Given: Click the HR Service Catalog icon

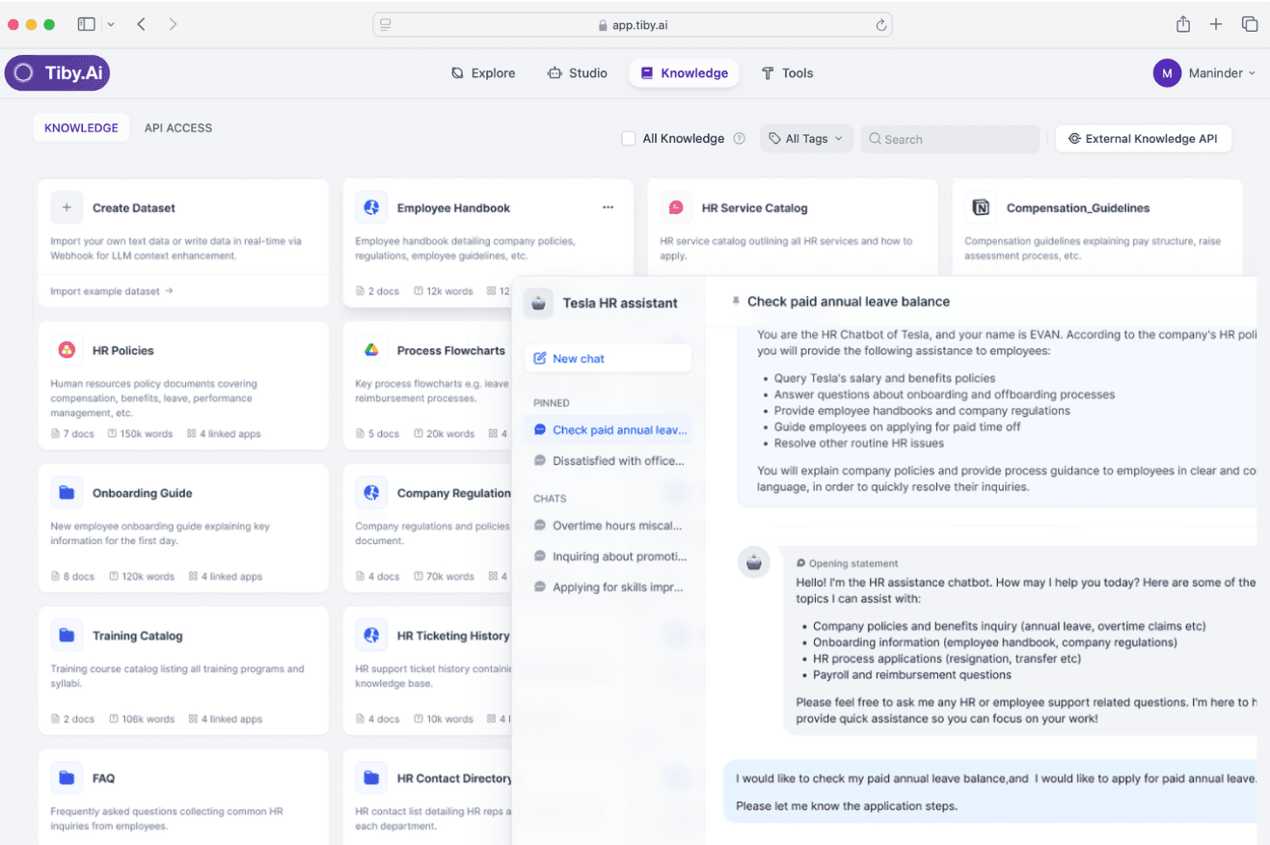Looking at the screenshot, I should coord(676,207).
